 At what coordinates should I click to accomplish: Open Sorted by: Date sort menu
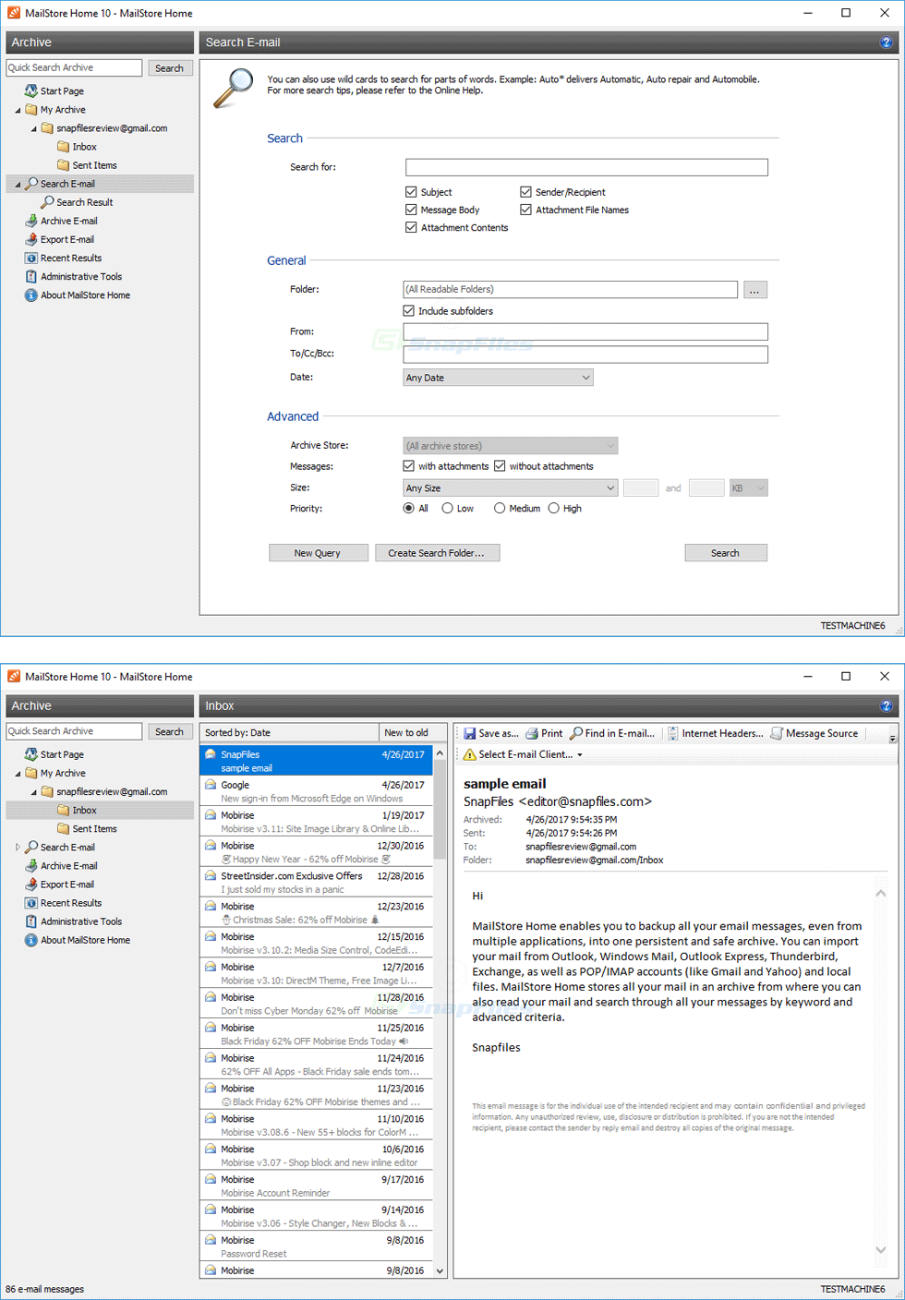point(289,732)
